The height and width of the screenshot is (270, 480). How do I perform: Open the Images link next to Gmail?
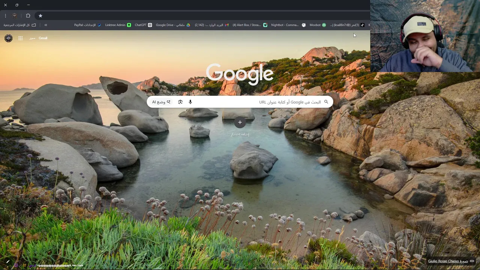(x=32, y=38)
